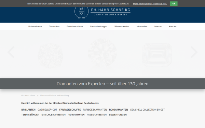
Task: Open the FASSERARBEITEN link
Action: [x=97, y=115]
